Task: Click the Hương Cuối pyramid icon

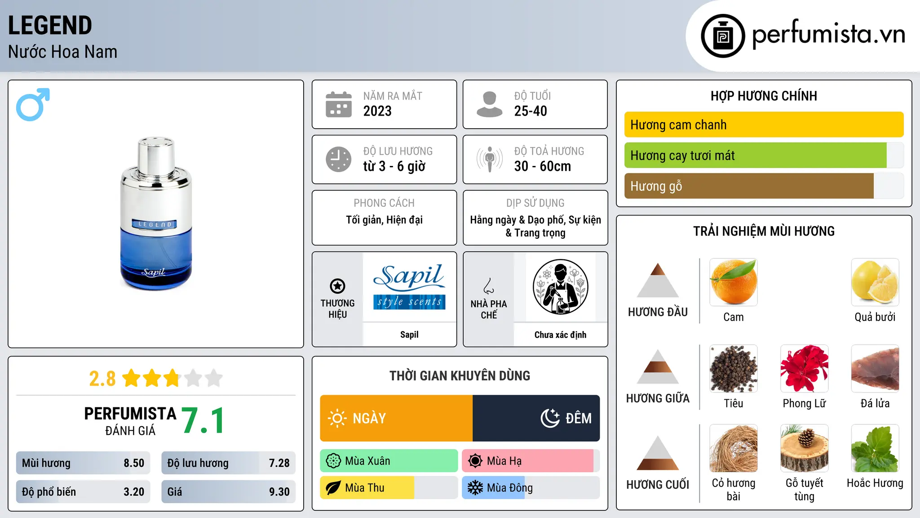Action: pyautogui.click(x=658, y=453)
